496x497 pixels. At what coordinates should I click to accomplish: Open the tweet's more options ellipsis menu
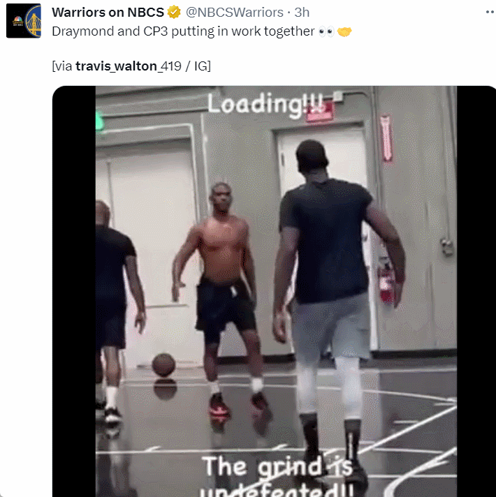click(x=490, y=12)
